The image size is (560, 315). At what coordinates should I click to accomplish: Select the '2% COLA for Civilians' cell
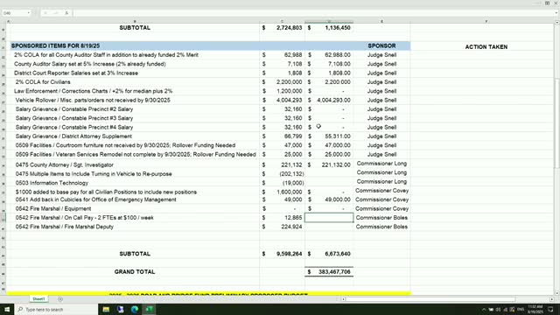point(43,81)
